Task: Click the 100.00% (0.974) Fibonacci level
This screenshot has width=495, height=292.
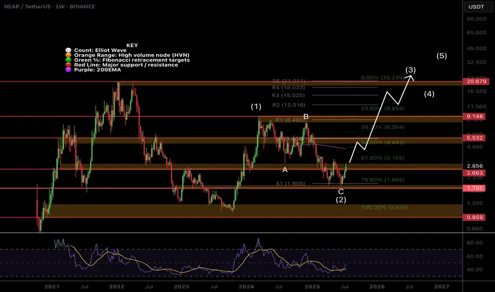Action: click(x=385, y=208)
